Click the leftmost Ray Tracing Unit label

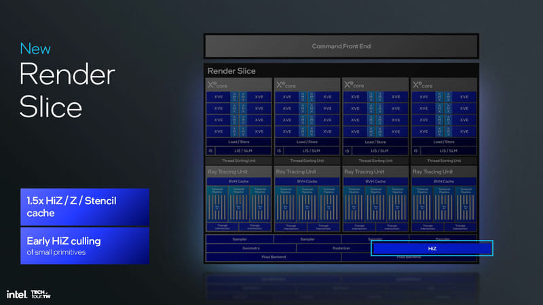(x=227, y=171)
